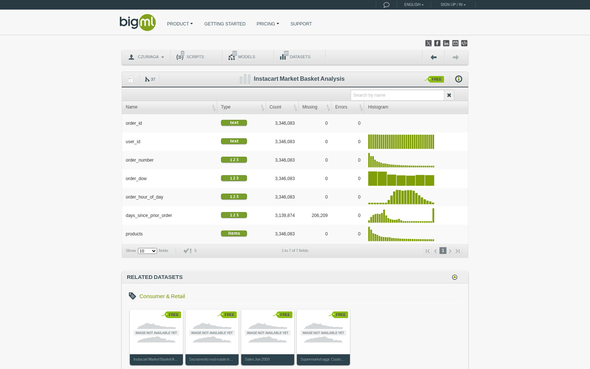The height and width of the screenshot is (369, 590).
Task: Click the lock privacy icon
Action: click(x=131, y=79)
